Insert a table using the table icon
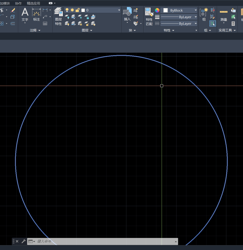The image size is (243, 250). point(45,23)
